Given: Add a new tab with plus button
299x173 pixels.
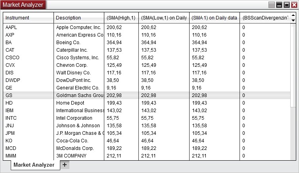Looking at the screenshot, I should click(x=65, y=165).
